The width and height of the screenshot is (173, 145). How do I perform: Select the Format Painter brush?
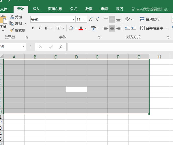pos(12,30)
